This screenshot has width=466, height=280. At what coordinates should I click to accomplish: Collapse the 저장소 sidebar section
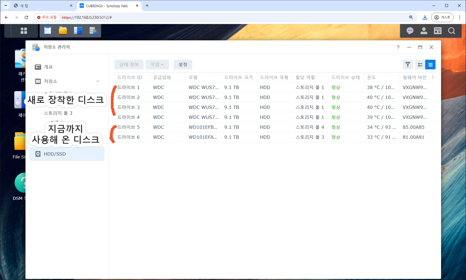[x=98, y=81]
